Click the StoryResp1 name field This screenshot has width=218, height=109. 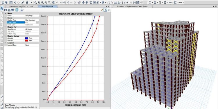(32, 16)
